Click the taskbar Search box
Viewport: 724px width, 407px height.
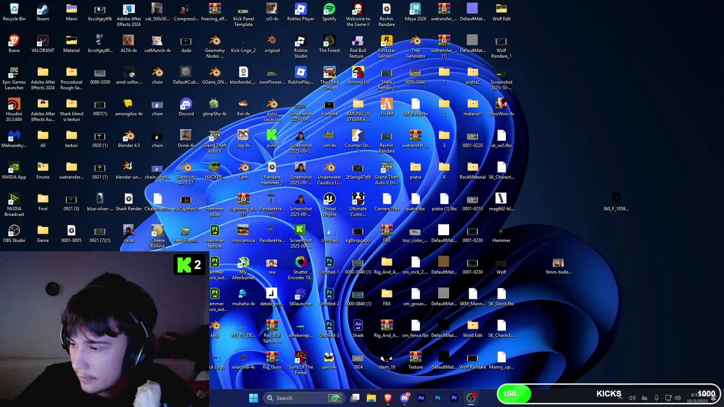[304, 398]
